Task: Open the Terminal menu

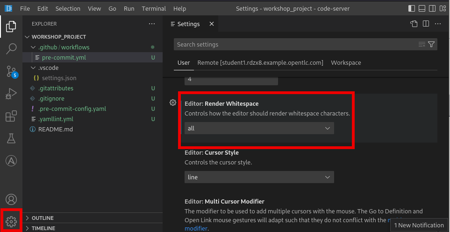Action: click(x=154, y=8)
